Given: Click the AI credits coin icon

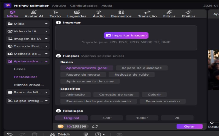Looking at the screenshot, I should click(60, 126).
